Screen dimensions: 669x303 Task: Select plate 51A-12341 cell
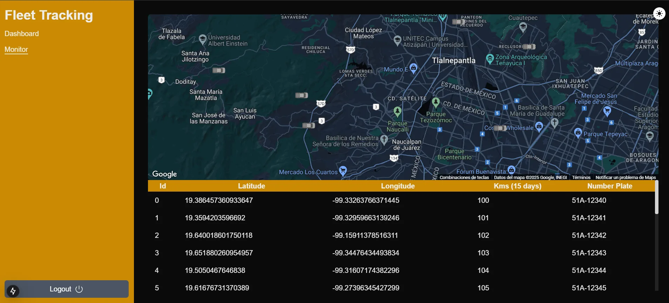pos(589,218)
